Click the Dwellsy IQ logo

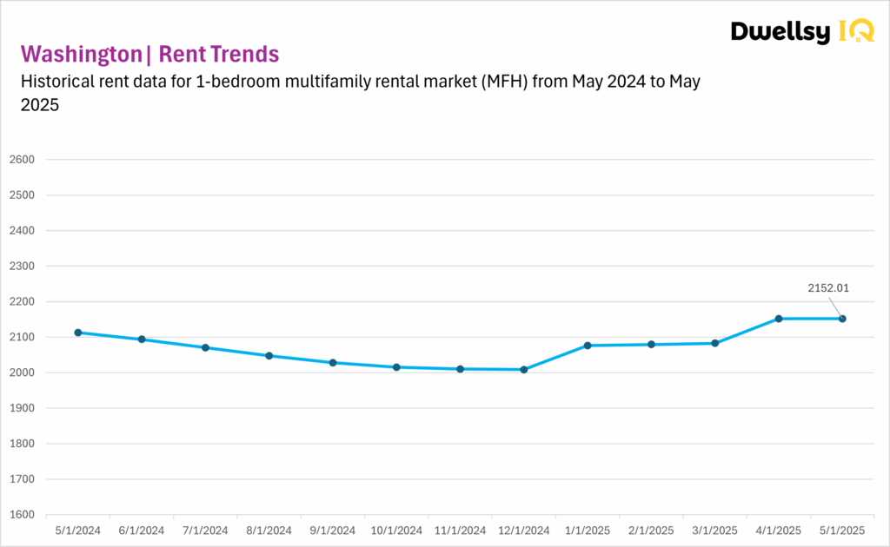[802, 32]
